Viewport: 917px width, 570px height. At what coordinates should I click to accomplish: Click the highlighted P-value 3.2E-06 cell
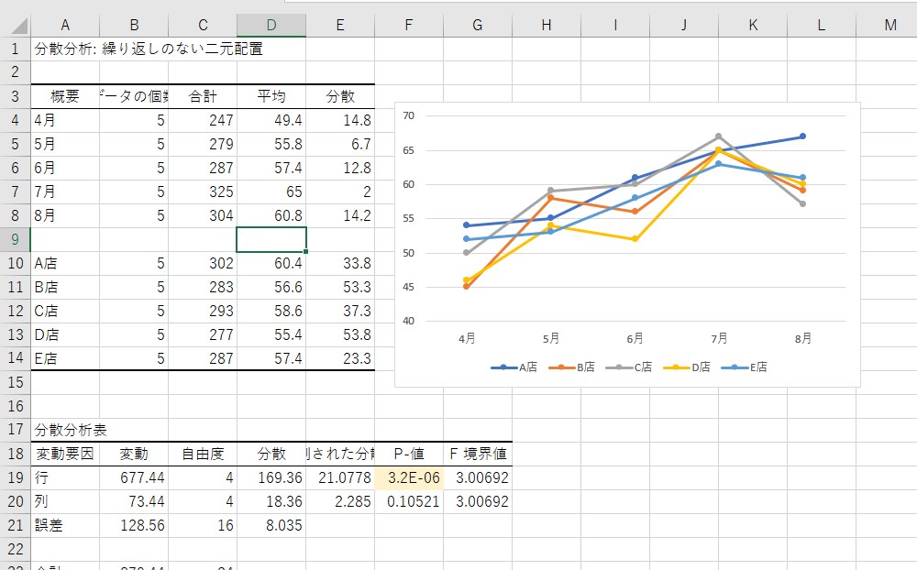tap(409, 477)
